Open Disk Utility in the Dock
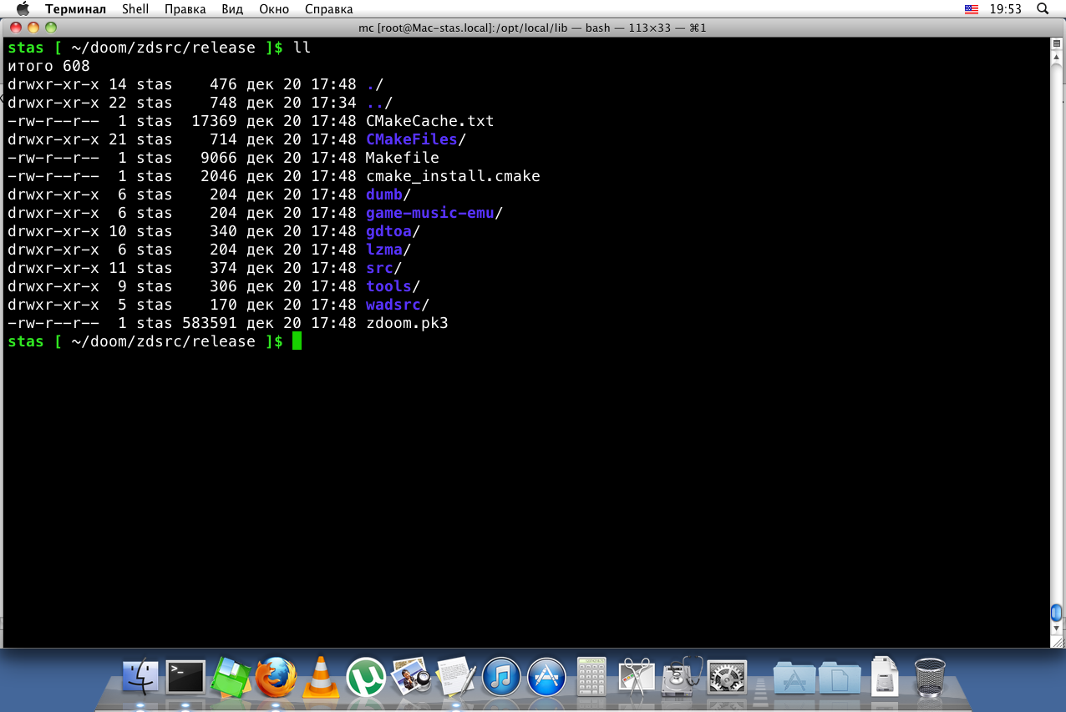 tap(682, 675)
